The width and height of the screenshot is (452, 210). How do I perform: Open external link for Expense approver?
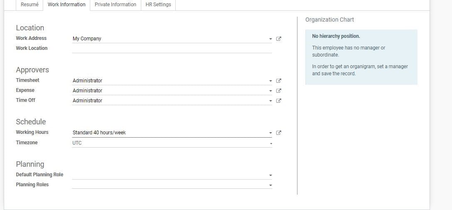[279, 91]
